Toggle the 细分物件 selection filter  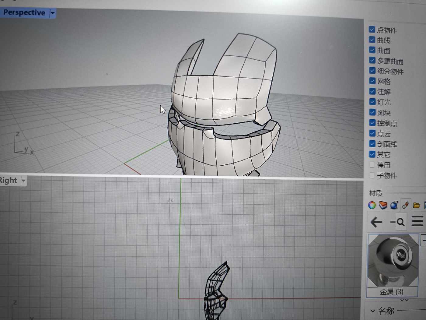372,71
